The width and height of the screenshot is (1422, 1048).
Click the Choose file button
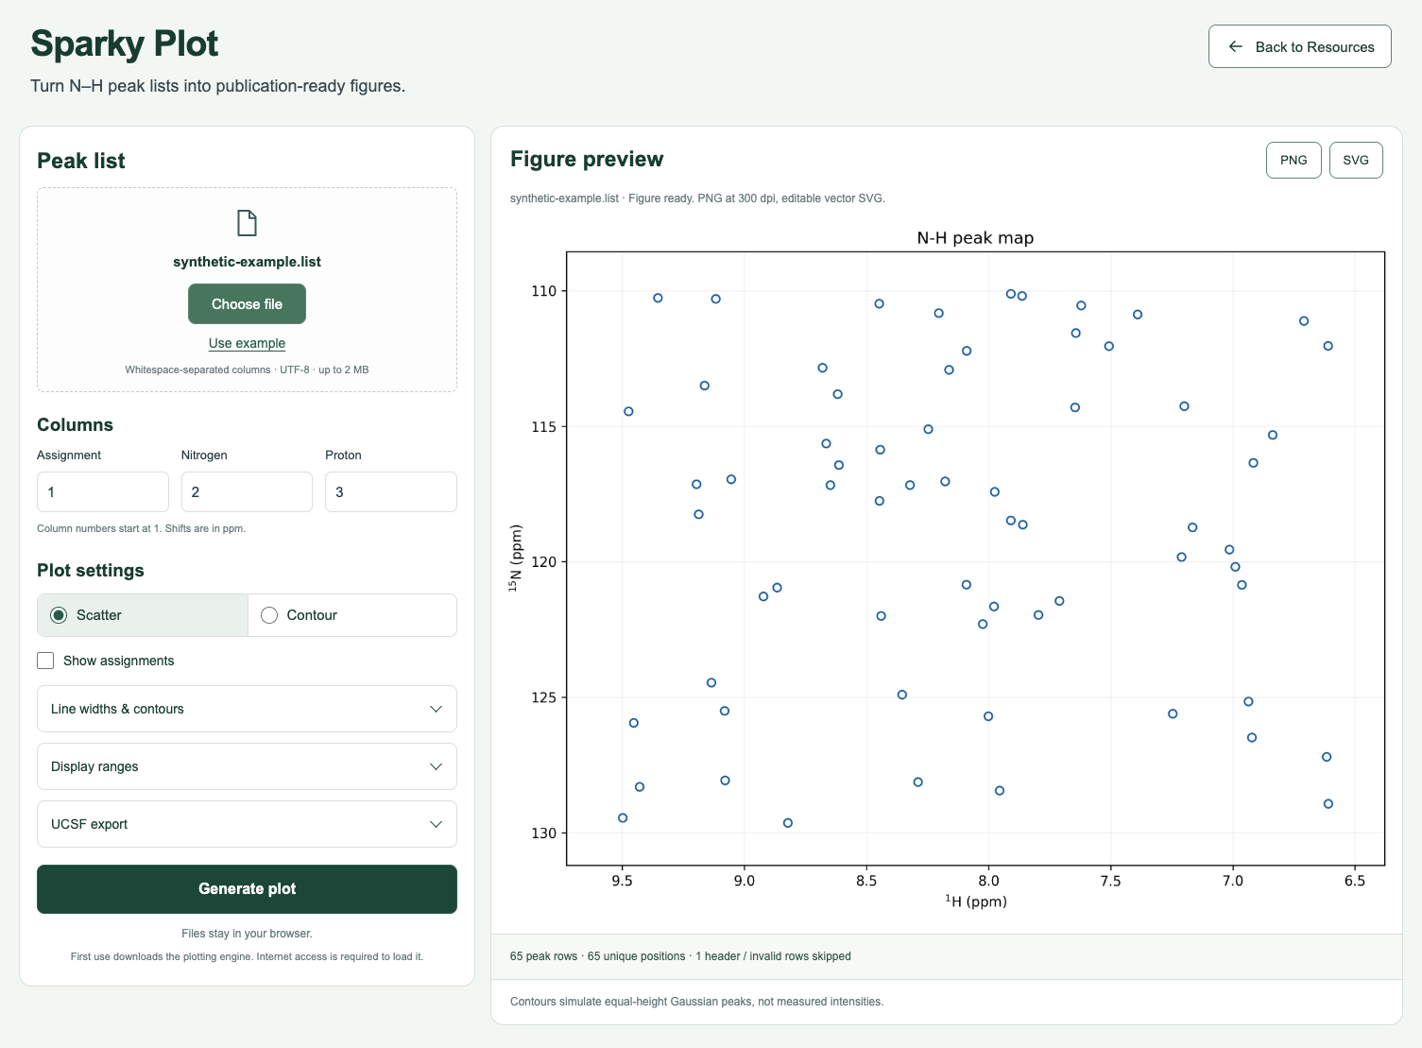click(247, 304)
